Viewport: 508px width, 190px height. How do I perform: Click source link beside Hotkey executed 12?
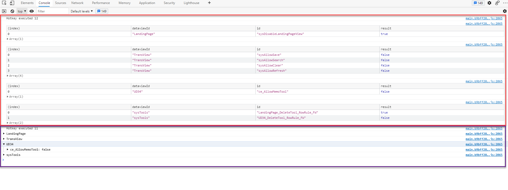pos(484,18)
